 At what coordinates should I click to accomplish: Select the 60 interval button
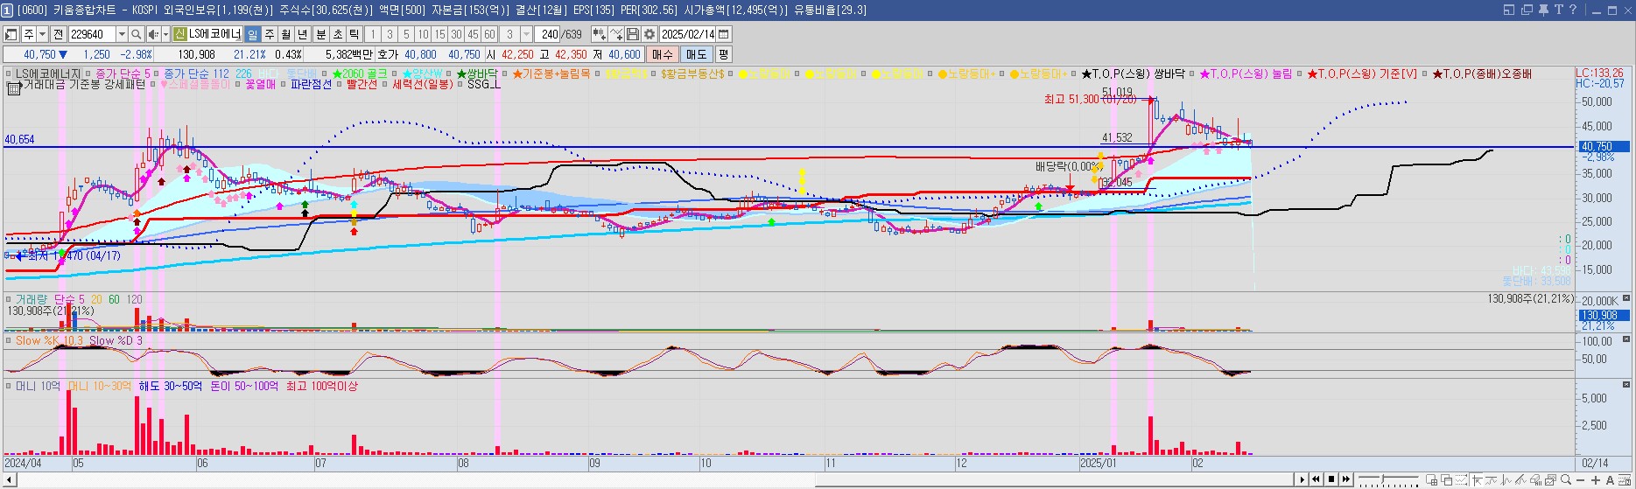point(489,34)
